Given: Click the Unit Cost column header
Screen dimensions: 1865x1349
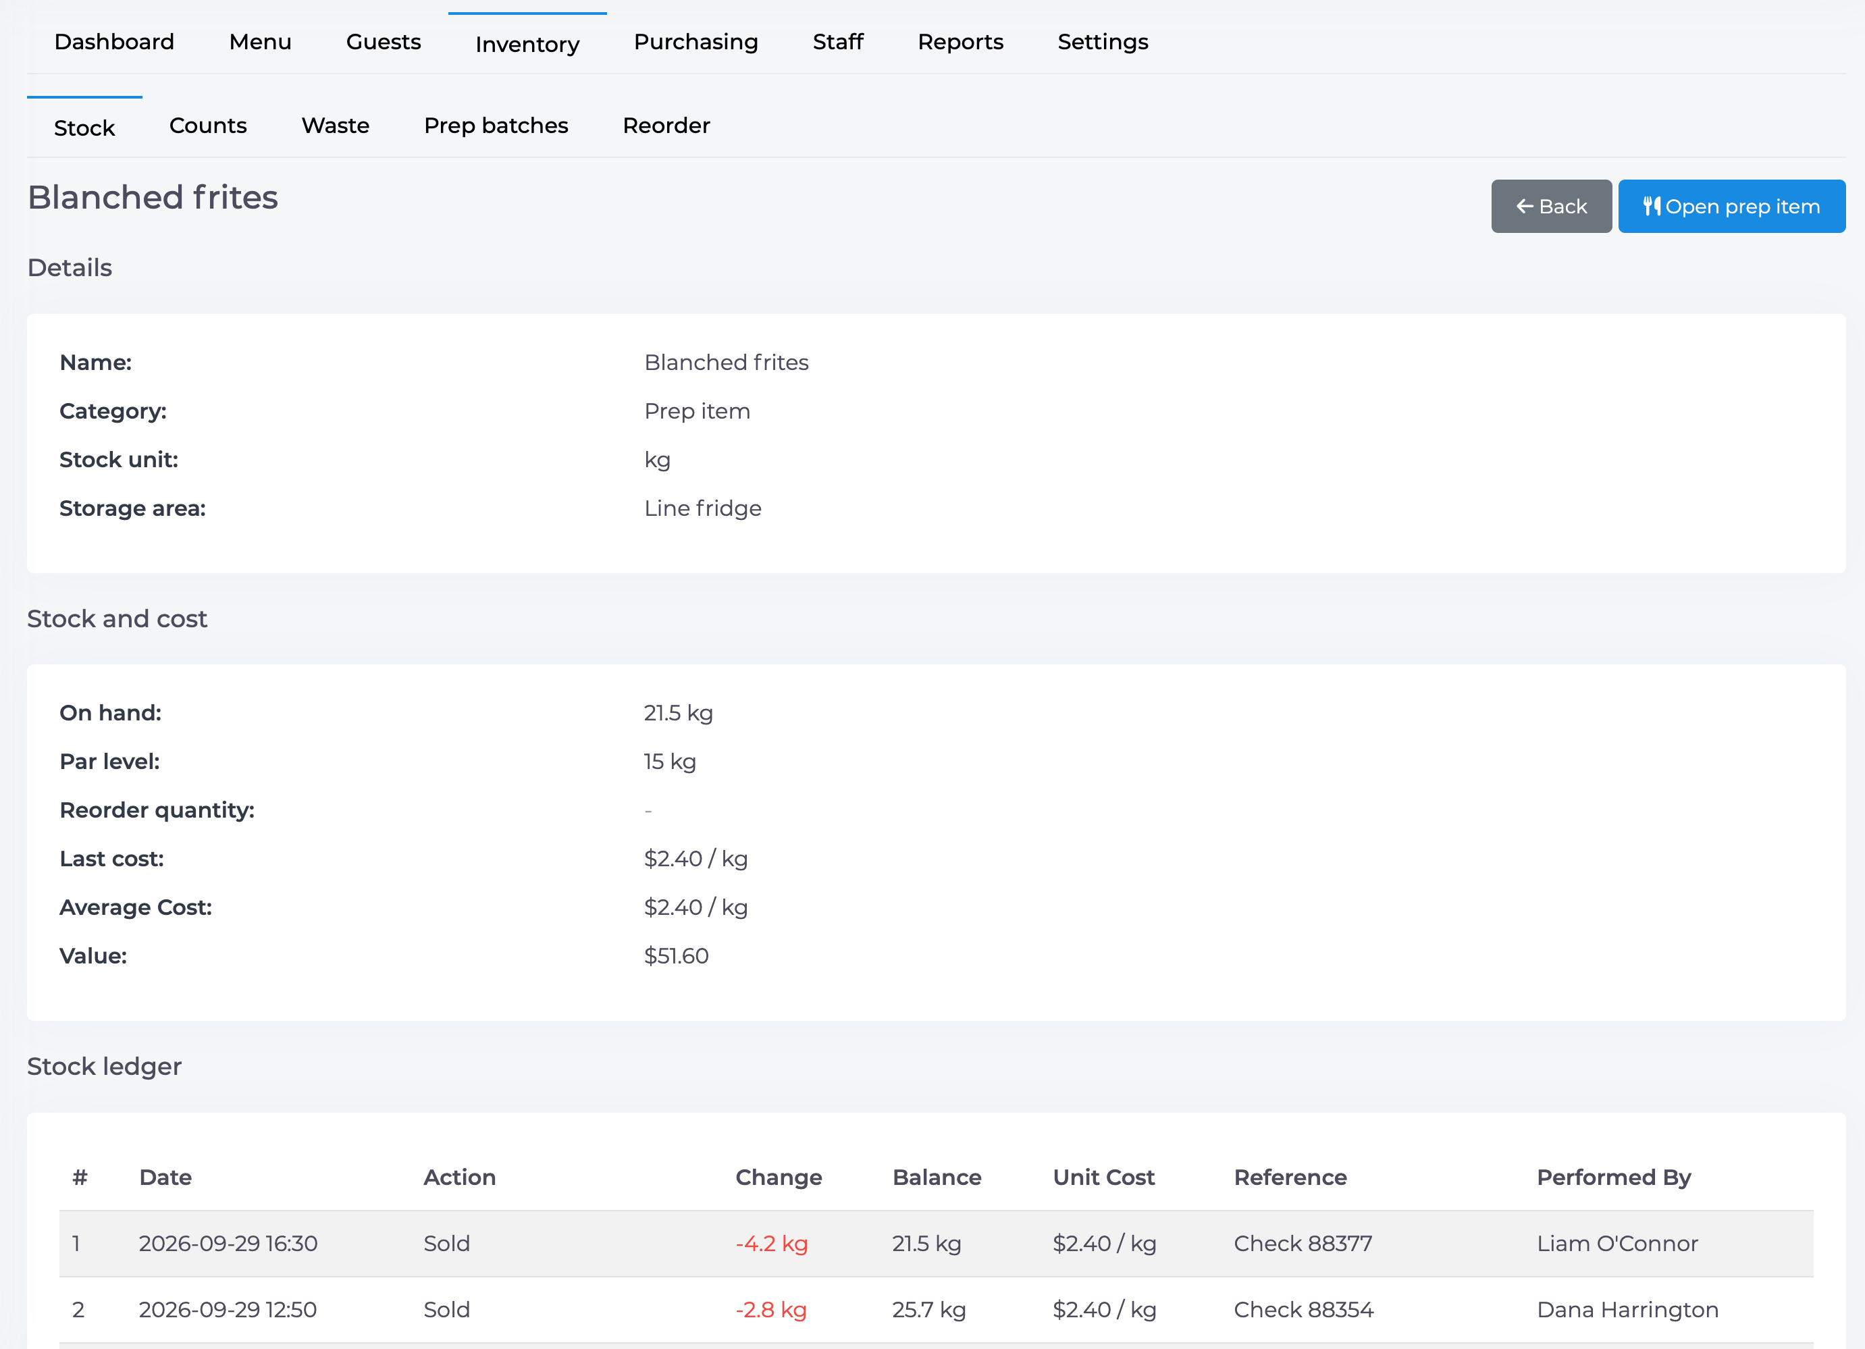Looking at the screenshot, I should 1103,1178.
